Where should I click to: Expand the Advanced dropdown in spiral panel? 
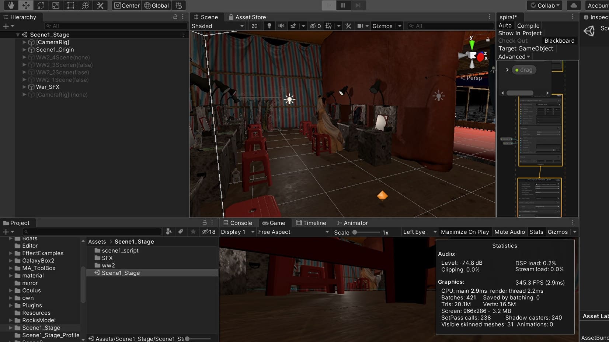[x=514, y=57]
